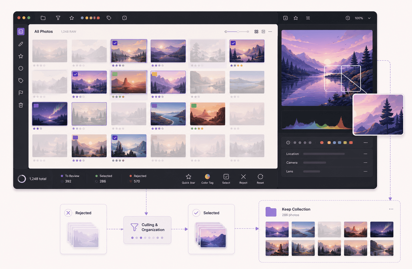Show the Selected 286 group in bottom bar

coord(103,178)
